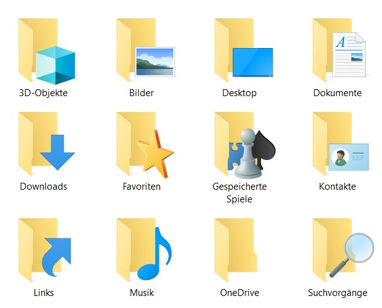Select the "Dokumente" text label
Screen dimensions: 382x308
click(337, 93)
